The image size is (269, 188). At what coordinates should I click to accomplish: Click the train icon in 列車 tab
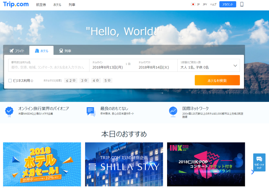coord(61,51)
